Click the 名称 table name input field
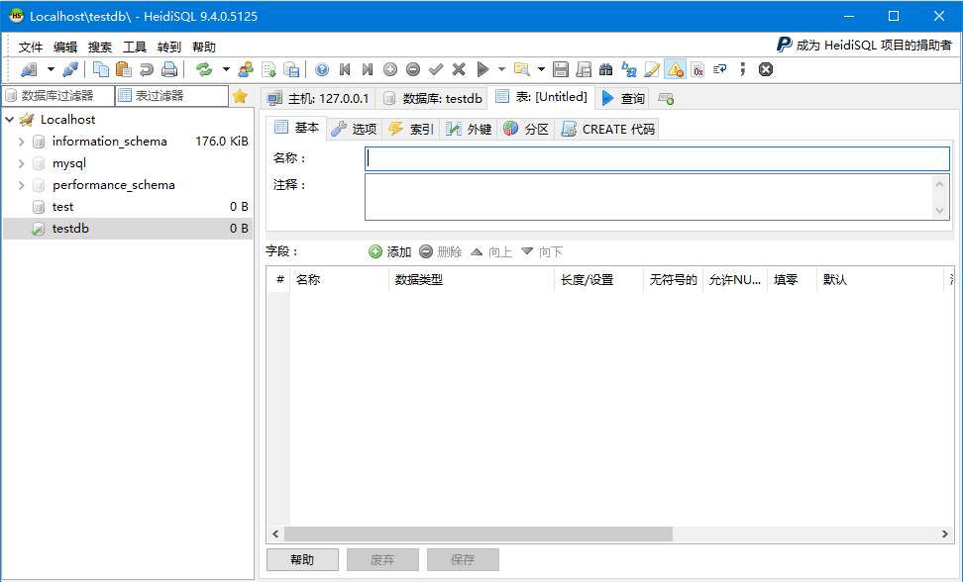963x582 pixels. click(657, 158)
